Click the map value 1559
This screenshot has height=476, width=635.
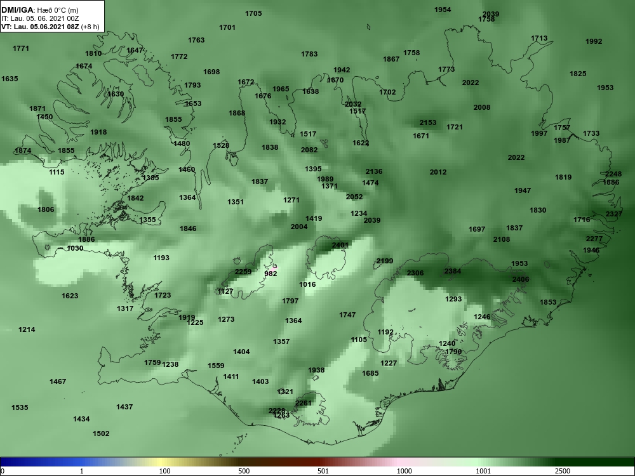pyautogui.click(x=216, y=366)
